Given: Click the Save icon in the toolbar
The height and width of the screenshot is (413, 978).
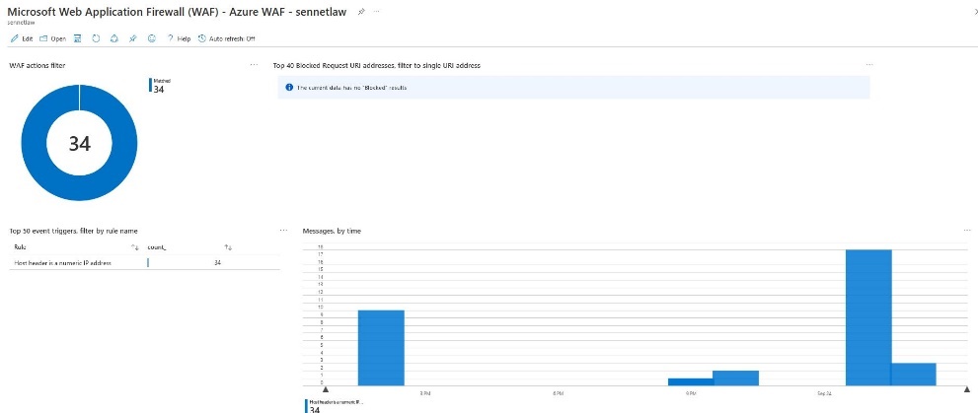Looking at the screenshot, I should [x=77, y=38].
